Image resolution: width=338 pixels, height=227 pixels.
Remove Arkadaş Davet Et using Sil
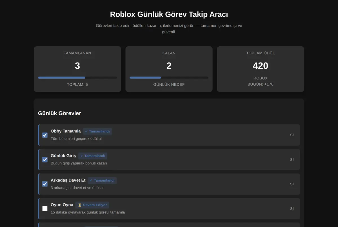click(292, 184)
